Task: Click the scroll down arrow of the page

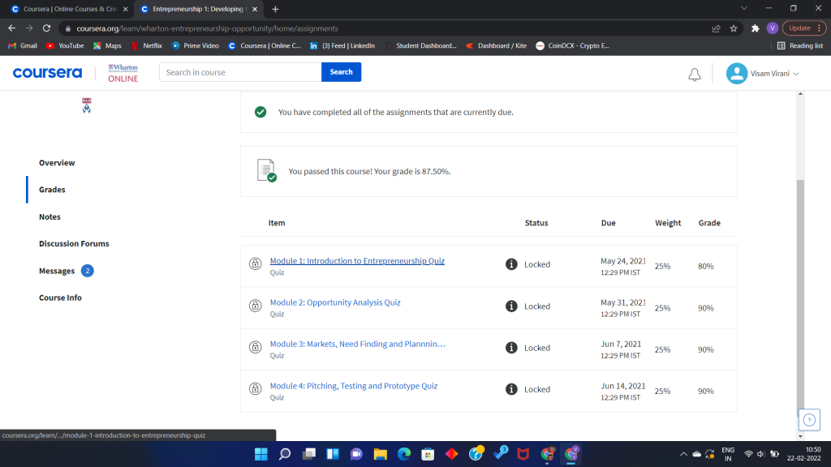Action: point(800,436)
